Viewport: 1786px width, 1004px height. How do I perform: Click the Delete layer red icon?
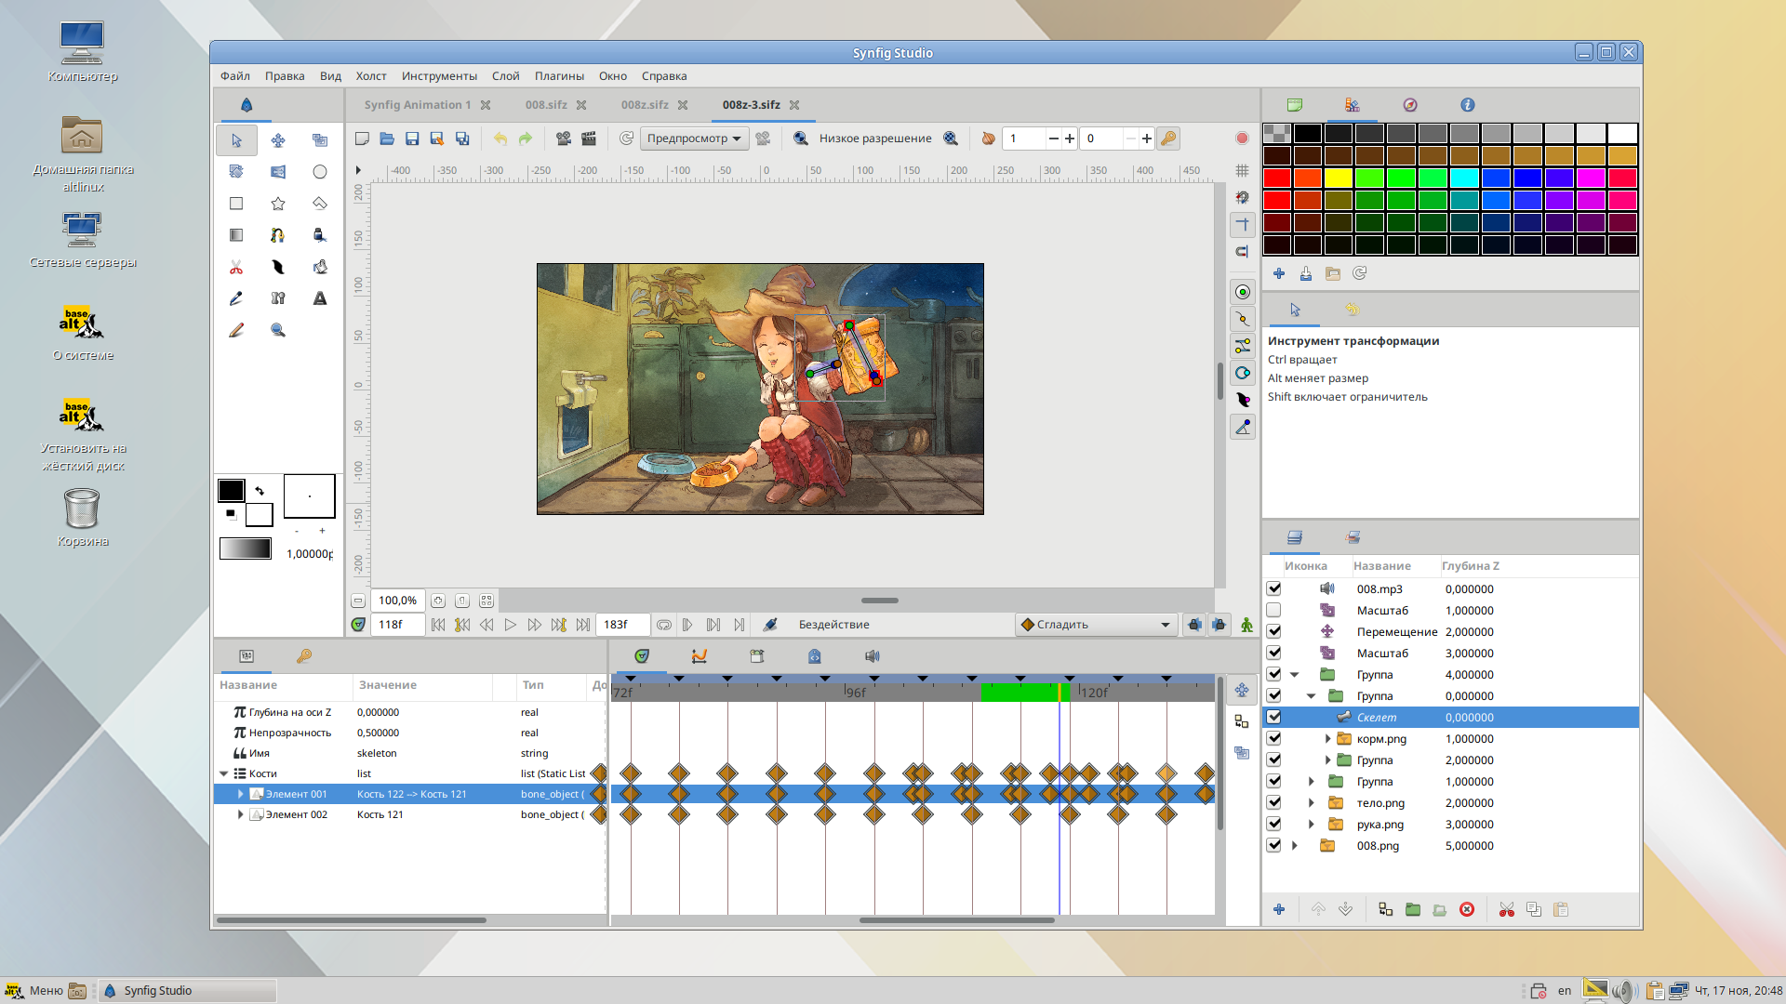[1467, 909]
